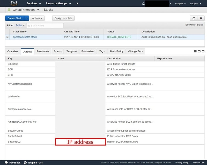207x165 pixels.
Task: Toggle the openfoam-batch-stack checkbox
Action: tap(8, 37)
